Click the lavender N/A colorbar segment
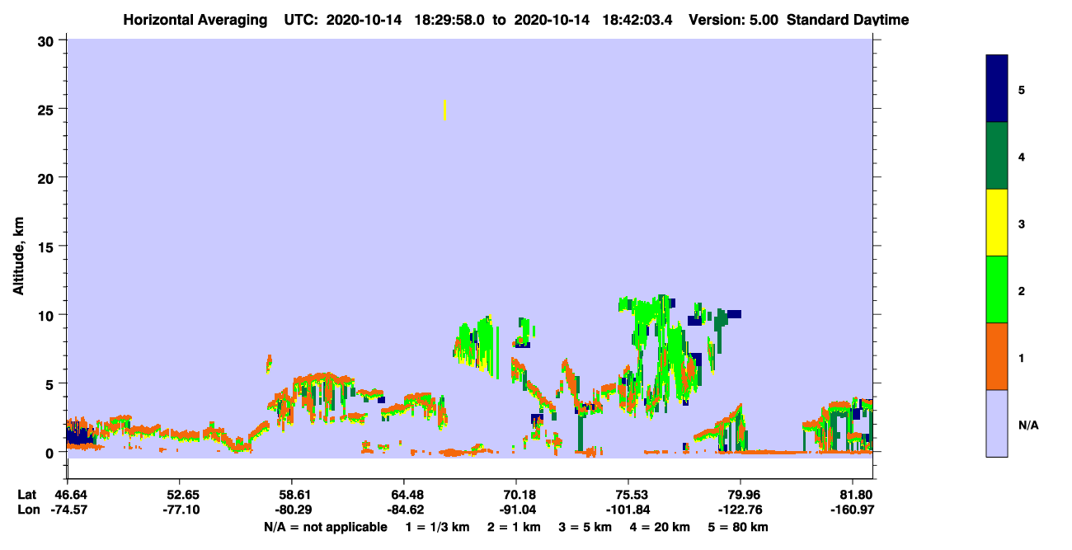The image size is (1072, 550). click(997, 423)
